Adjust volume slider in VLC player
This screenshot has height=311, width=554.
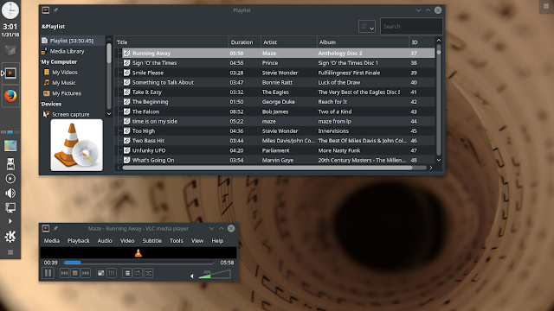click(x=215, y=274)
